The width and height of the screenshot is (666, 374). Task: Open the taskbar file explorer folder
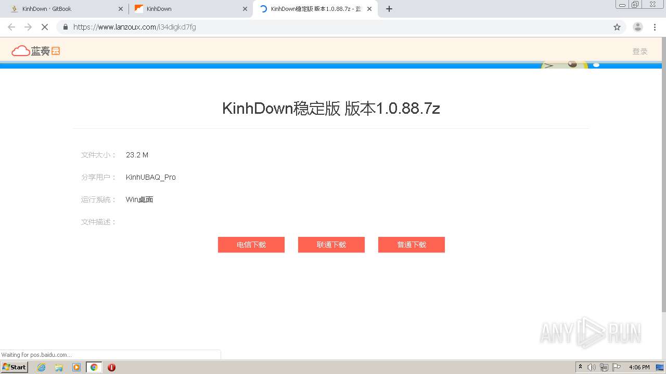tap(59, 367)
